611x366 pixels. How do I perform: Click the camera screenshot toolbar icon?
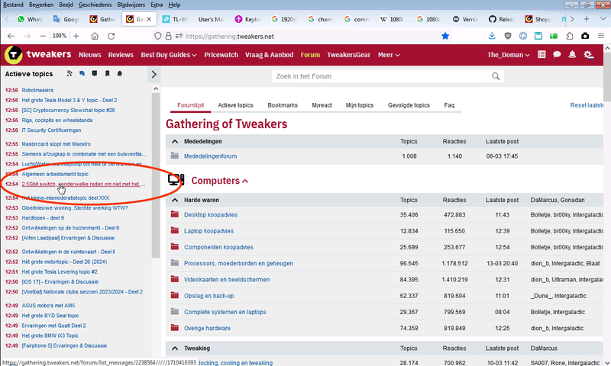(585, 36)
